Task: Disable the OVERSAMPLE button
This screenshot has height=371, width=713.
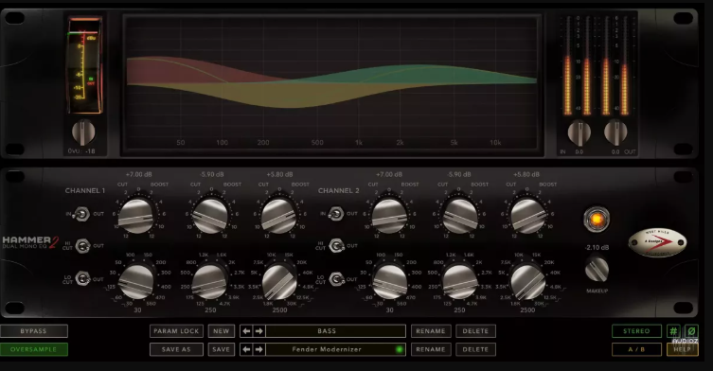Action: pos(34,349)
